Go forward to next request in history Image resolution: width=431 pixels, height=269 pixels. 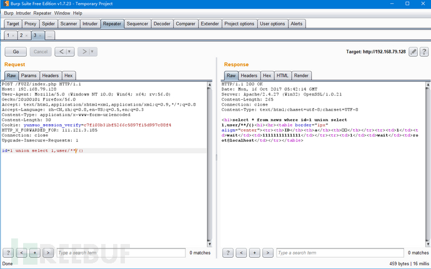tap(84, 52)
